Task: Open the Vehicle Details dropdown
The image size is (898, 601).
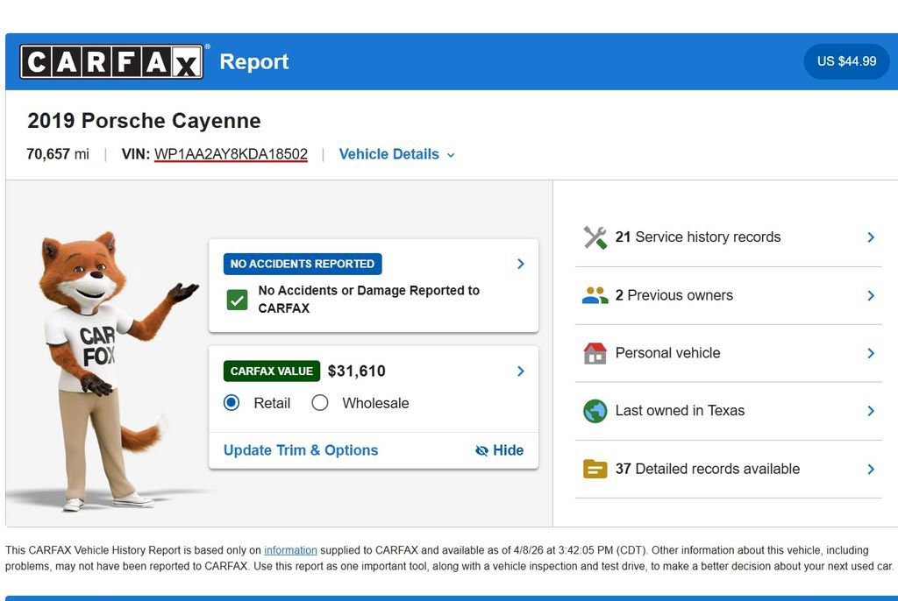Action: (x=396, y=154)
